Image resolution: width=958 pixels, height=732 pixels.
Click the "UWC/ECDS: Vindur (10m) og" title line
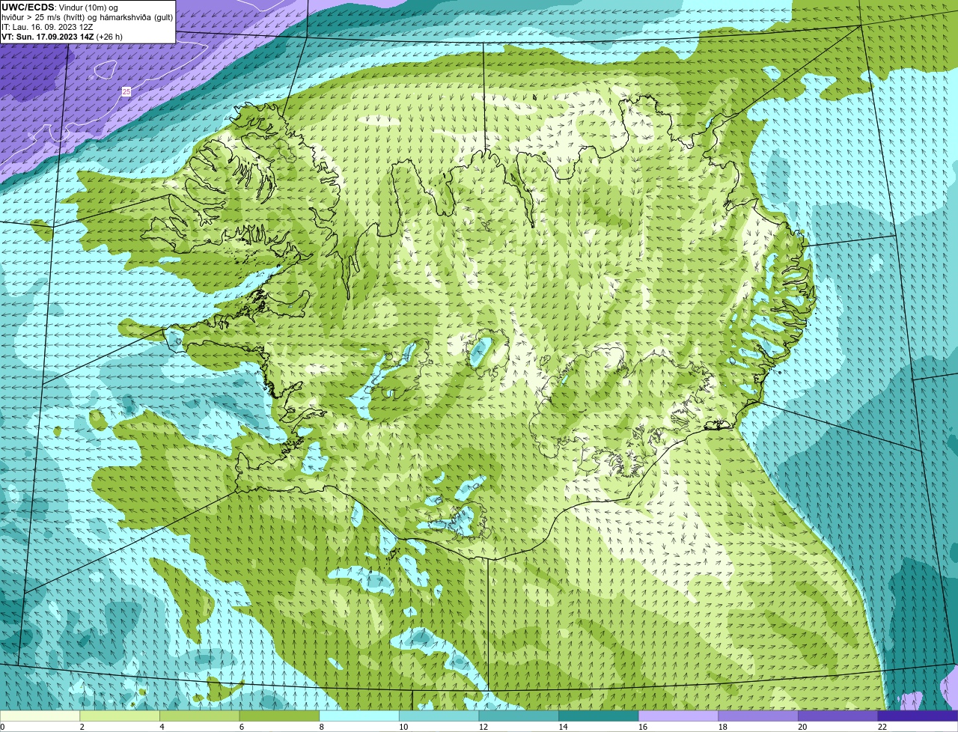tap(60, 7)
